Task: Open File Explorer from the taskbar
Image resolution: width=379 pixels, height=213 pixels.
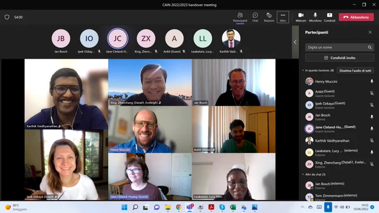Action: coord(168,207)
